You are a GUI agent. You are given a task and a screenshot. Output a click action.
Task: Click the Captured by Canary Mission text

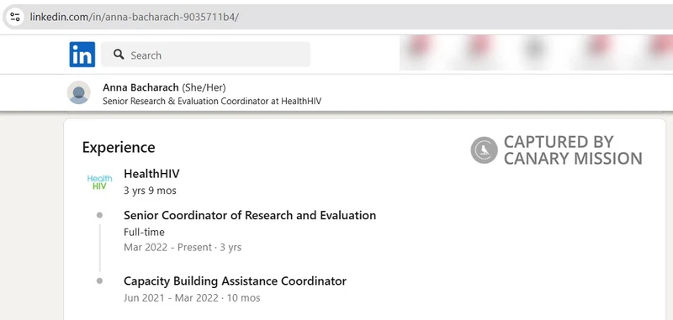(573, 150)
